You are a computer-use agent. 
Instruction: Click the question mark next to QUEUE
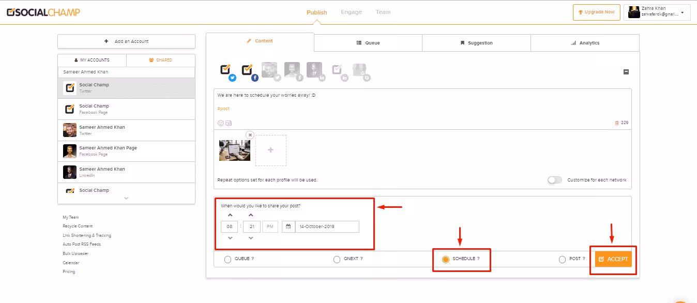pos(252,259)
